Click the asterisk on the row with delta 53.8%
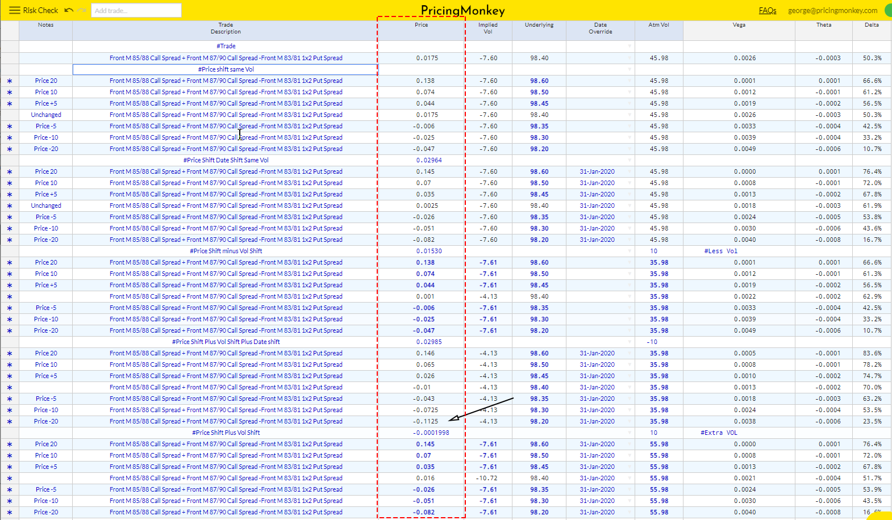The width and height of the screenshot is (892, 520). pyautogui.click(x=10, y=217)
